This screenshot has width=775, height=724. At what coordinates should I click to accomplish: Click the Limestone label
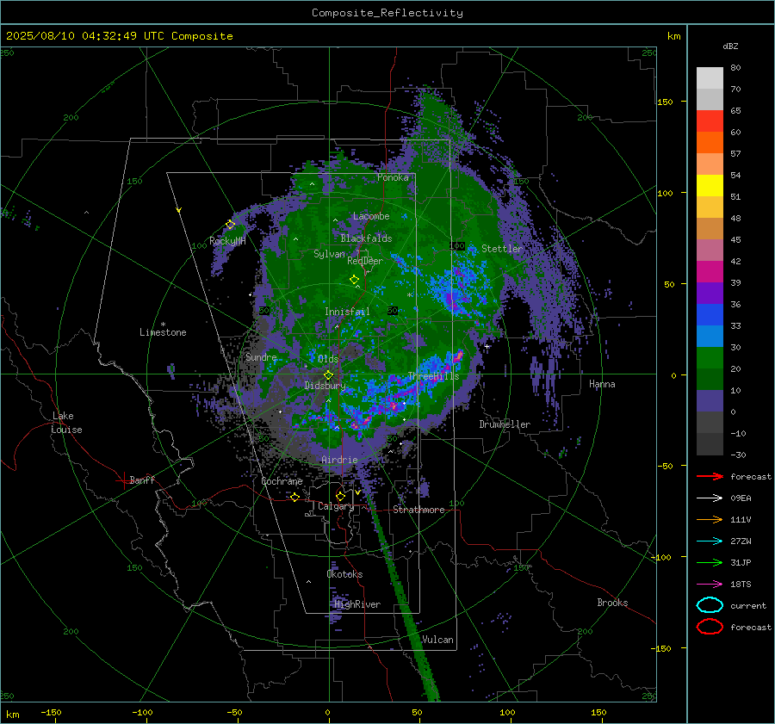tap(163, 332)
